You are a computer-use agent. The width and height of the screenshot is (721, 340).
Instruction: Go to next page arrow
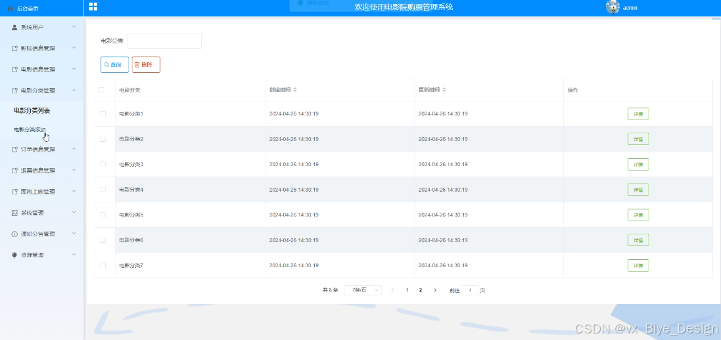[x=435, y=290]
